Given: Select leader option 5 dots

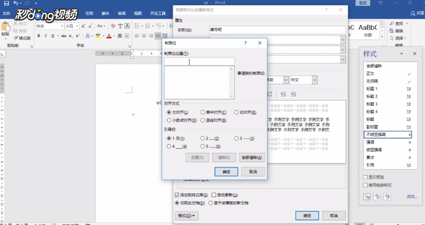Looking at the screenshot, I should pyautogui.click(x=202, y=147).
